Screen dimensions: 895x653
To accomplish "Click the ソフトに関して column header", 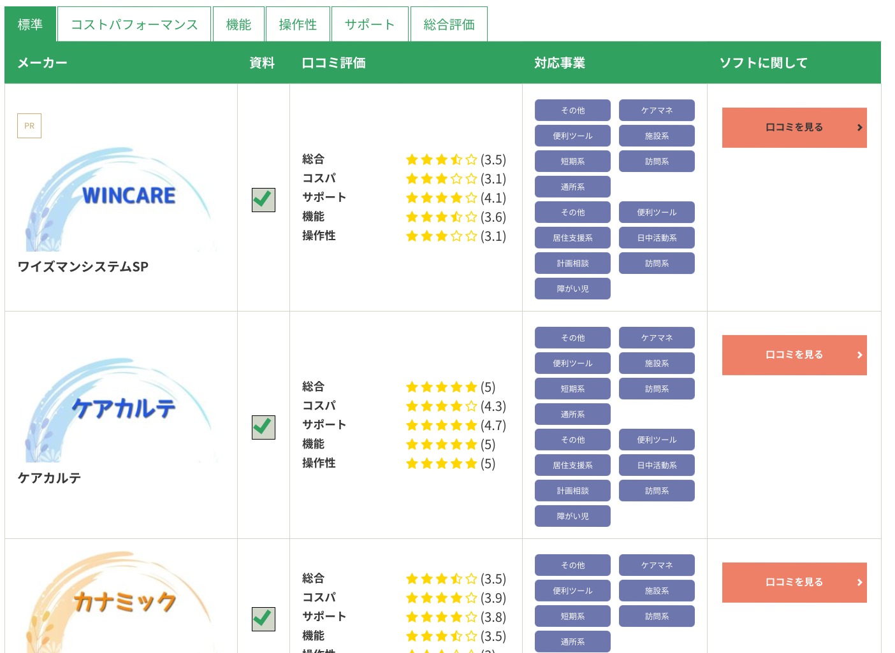I will 764,62.
